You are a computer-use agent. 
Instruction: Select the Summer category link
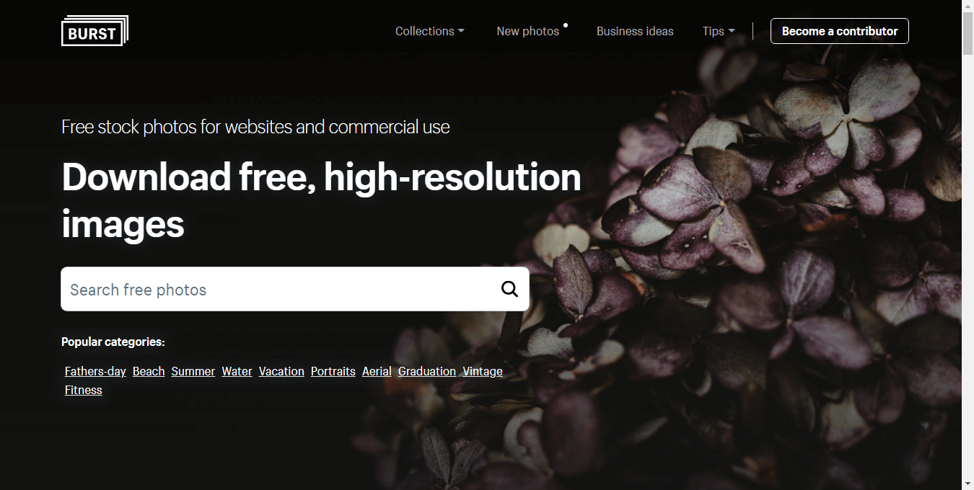[x=193, y=371]
